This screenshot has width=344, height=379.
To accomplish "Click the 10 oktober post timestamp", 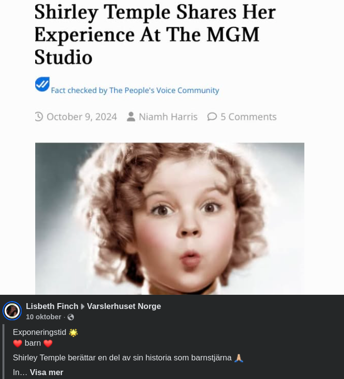I will tap(44, 317).
